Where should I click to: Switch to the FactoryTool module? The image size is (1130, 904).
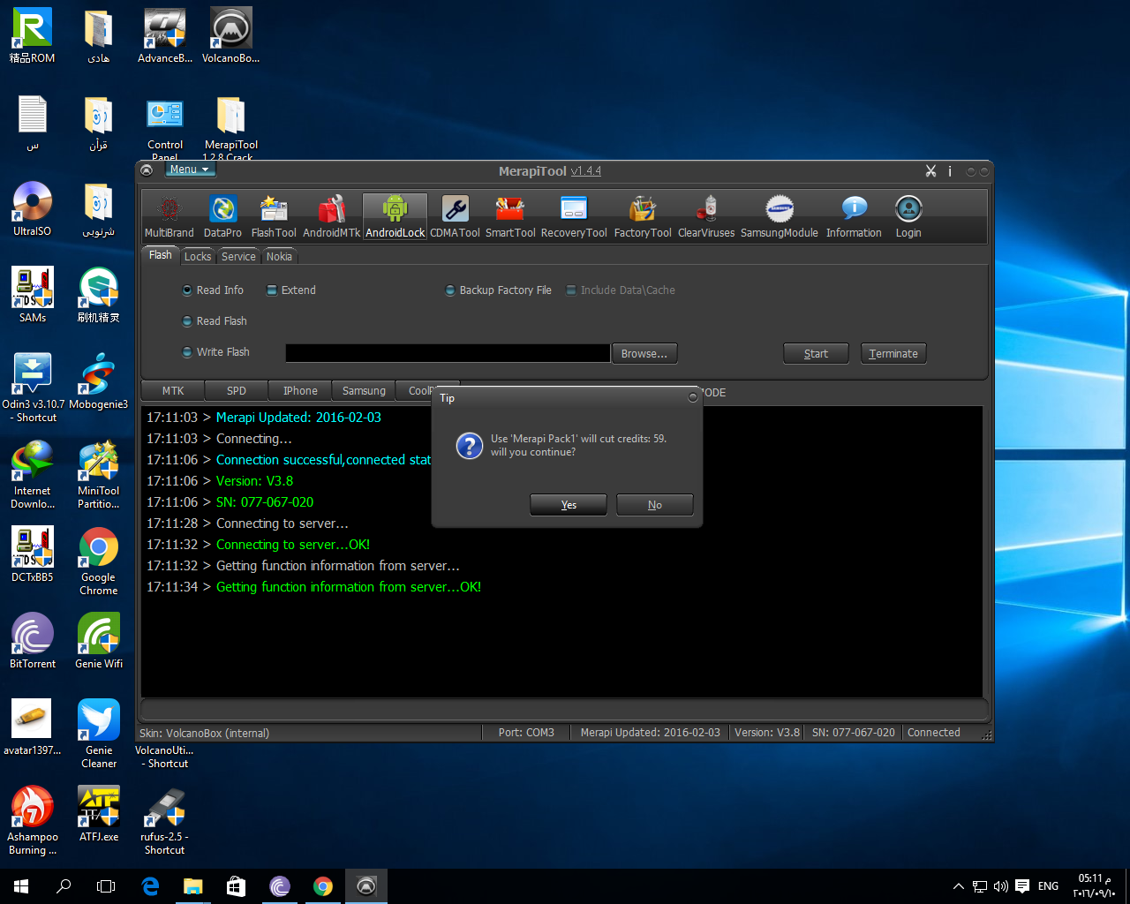(643, 217)
